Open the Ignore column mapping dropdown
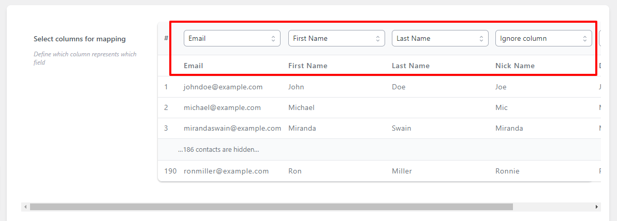The width and height of the screenshot is (617, 221). (x=543, y=39)
